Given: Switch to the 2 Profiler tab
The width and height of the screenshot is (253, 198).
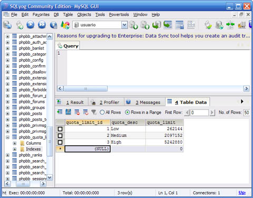Looking at the screenshot, I should (x=106, y=102).
